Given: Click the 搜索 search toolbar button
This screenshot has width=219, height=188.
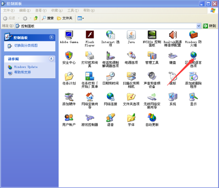Looking at the screenshot, I should (48, 18).
